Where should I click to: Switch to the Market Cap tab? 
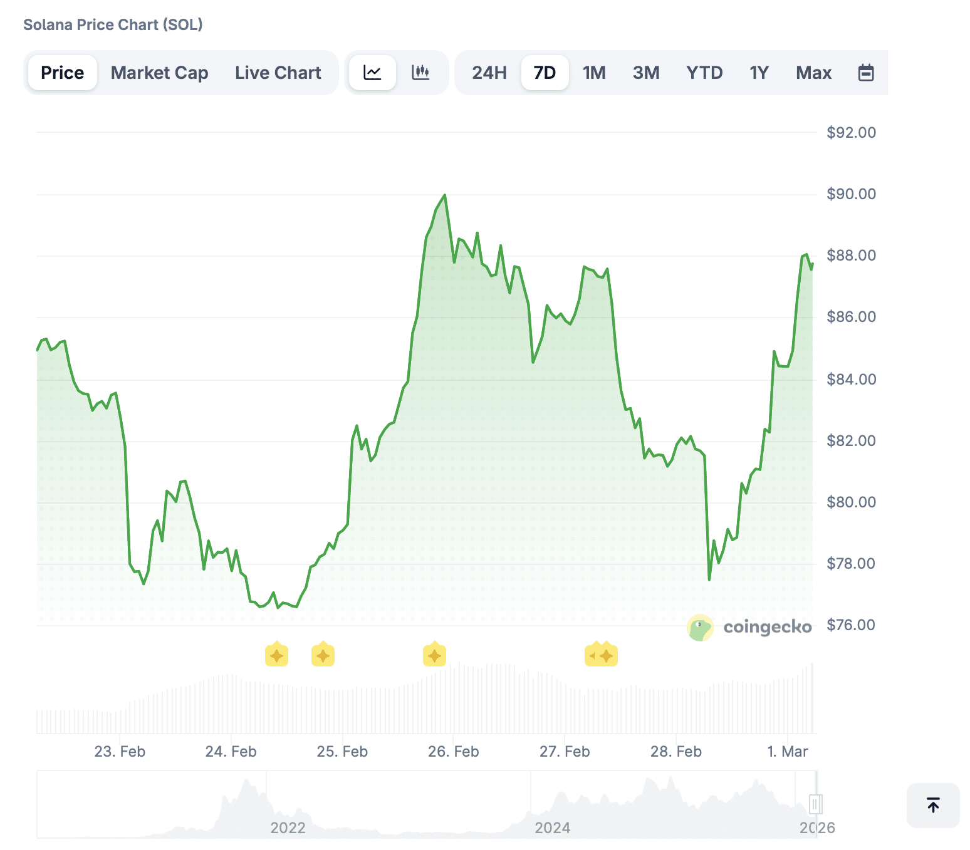pyautogui.click(x=159, y=73)
